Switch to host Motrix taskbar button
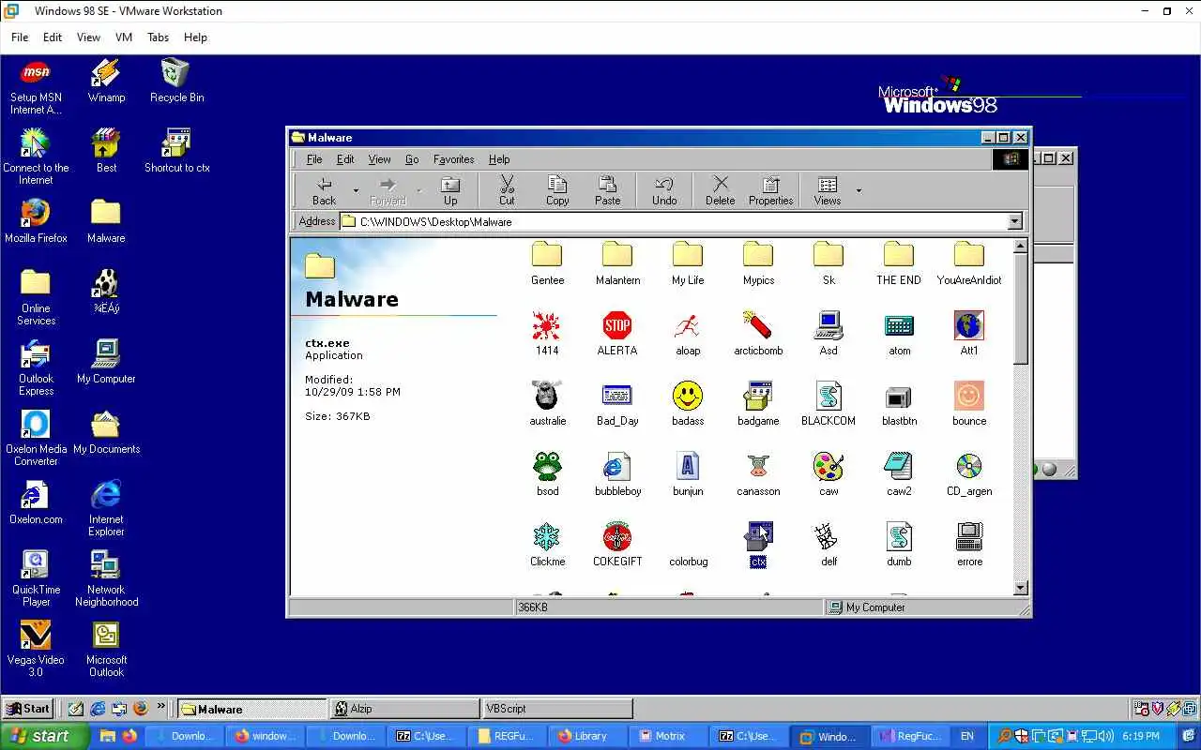 [x=669, y=736]
